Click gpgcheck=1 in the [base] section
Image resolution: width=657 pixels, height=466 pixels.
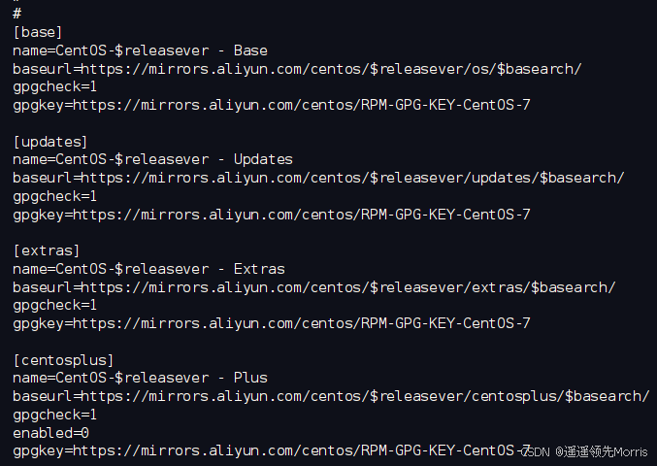point(54,87)
